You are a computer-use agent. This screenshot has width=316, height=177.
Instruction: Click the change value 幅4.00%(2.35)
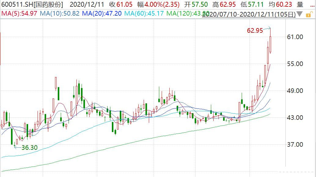(158, 5)
